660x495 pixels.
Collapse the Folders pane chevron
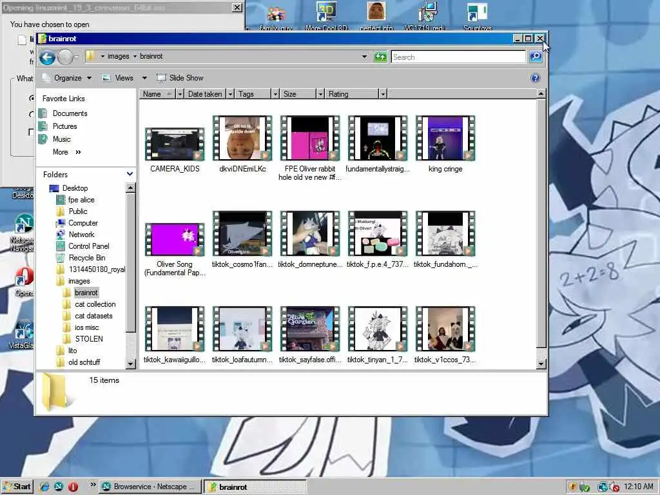coord(130,174)
